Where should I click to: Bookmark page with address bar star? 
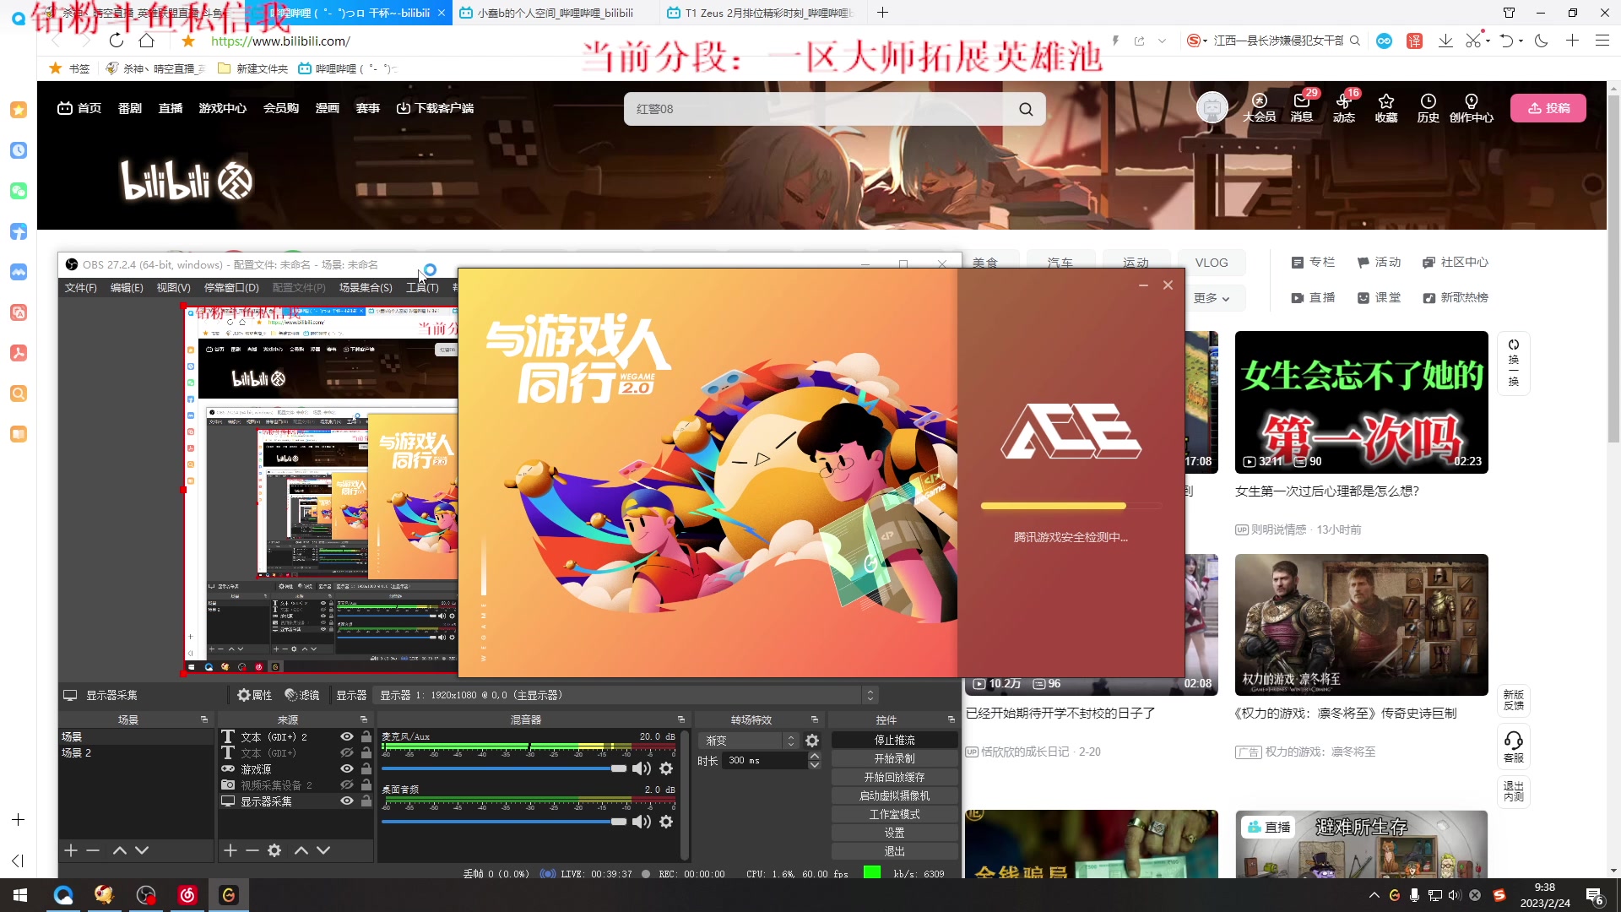point(188,41)
